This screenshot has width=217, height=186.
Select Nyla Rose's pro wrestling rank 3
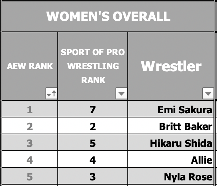coord(93,176)
